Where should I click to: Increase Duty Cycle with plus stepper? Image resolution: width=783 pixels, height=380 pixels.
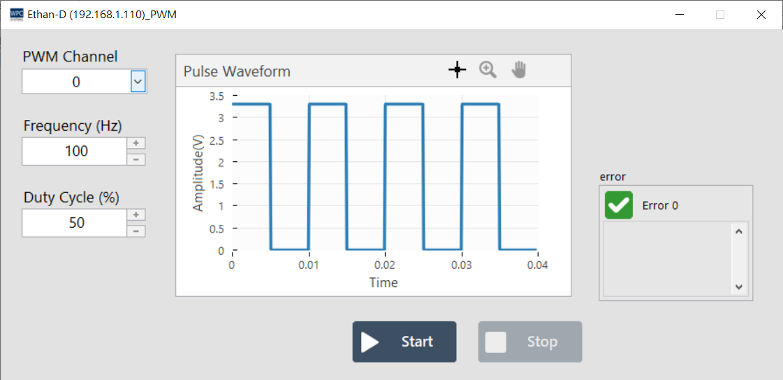(136, 215)
